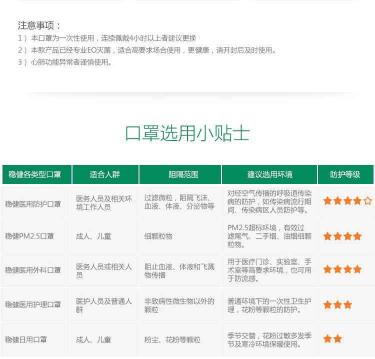The width and height of the screenshot is (375, 359).
Task: Click the two-star rating for 稳健日用口罩
Action: [x=332, y=339]
